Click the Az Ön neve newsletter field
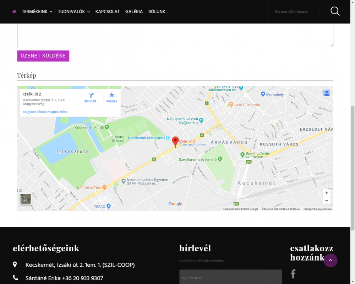 (230, 278)
